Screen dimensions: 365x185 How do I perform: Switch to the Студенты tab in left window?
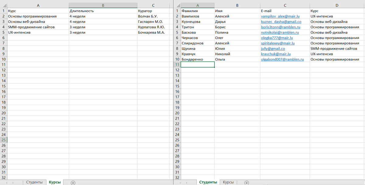[x=34, y=182]
